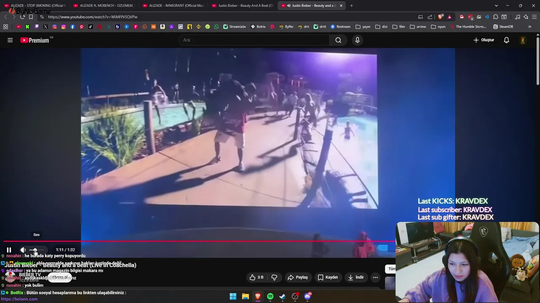Open the three-dot more actions menu
Screen dimensions: 540x303
(375, 277)
